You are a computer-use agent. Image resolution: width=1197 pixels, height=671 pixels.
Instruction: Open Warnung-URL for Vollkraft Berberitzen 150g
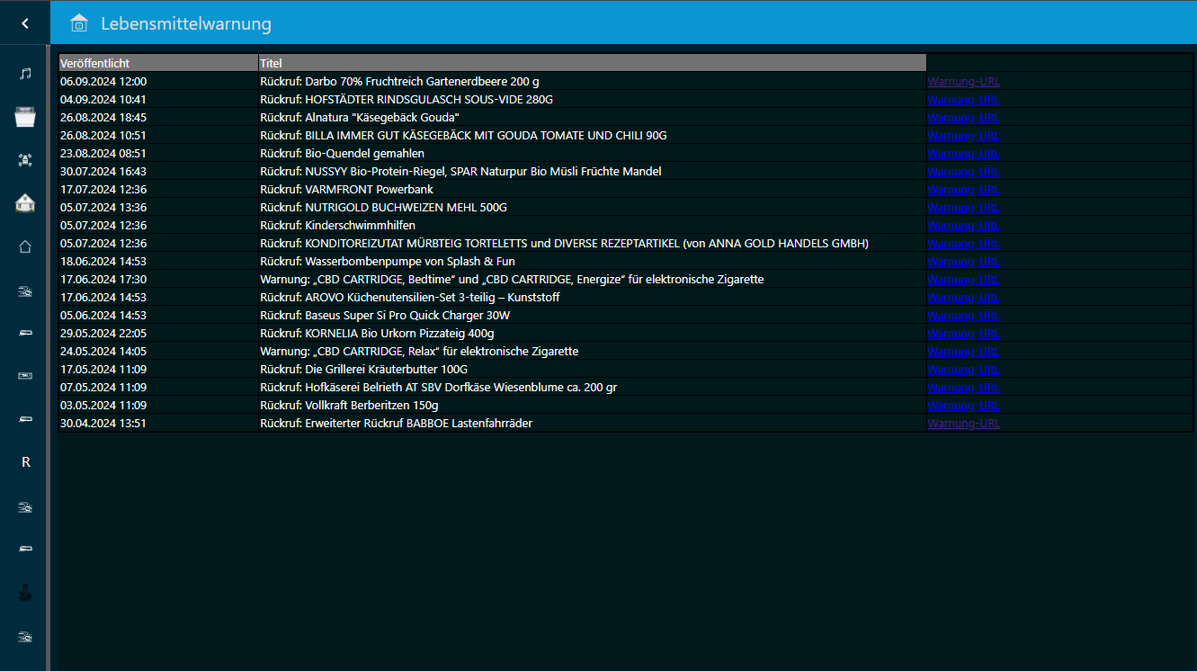click(x=963, y=405)
